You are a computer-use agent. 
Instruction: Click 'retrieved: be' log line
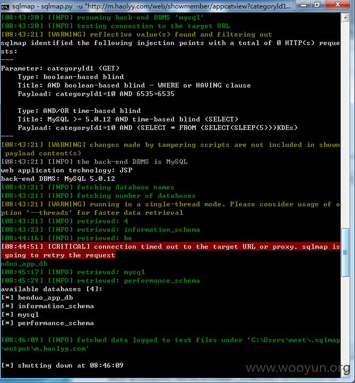coord(67,238)
